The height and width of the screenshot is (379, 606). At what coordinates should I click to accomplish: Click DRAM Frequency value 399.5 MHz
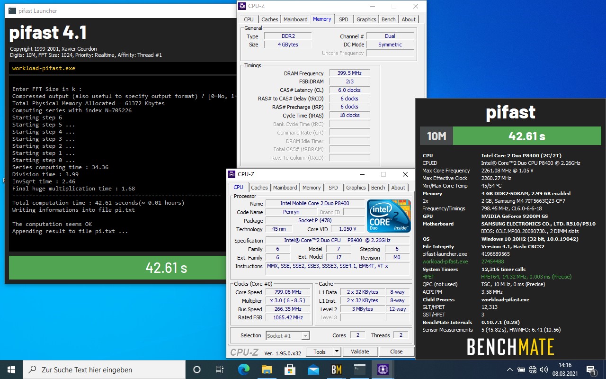point(349,73)
